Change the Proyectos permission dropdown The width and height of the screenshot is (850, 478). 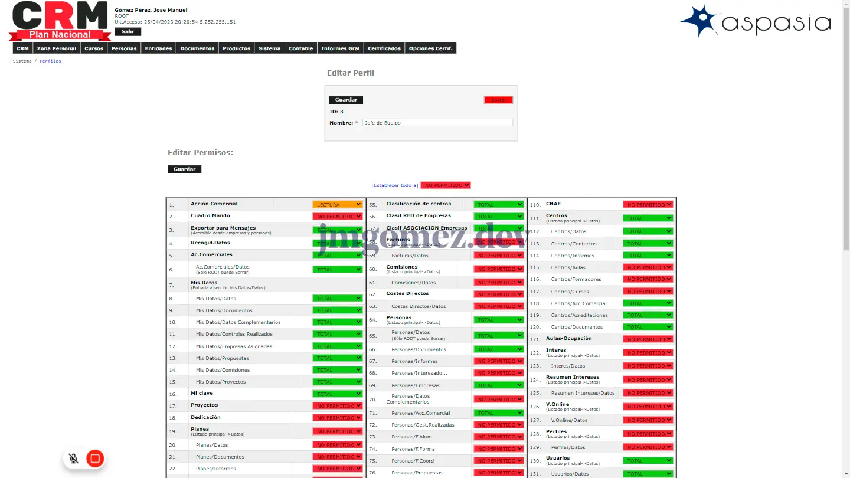tap(337, 406)
